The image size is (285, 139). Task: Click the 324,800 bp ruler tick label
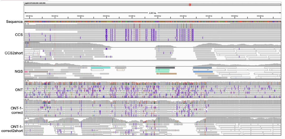[132, 16]
